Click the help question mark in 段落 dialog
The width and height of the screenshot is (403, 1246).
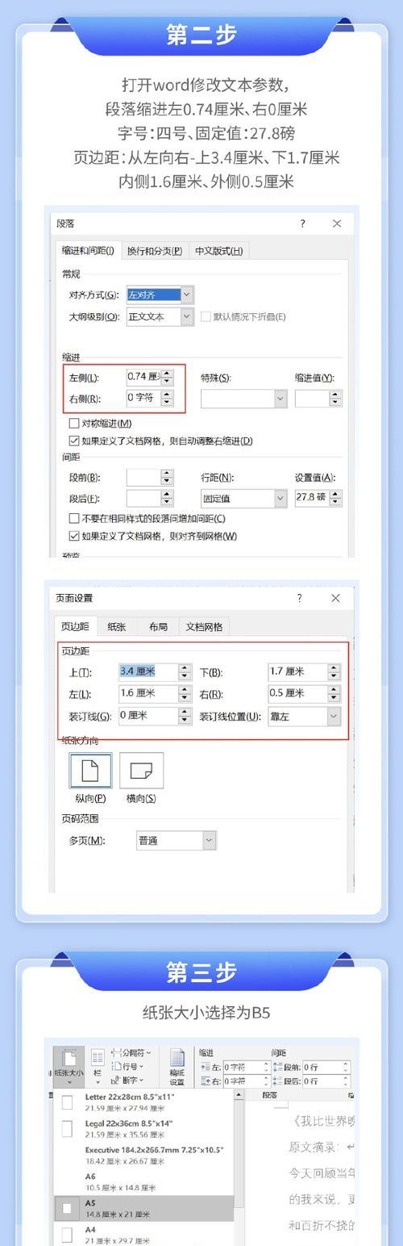(x=302, y=224)
